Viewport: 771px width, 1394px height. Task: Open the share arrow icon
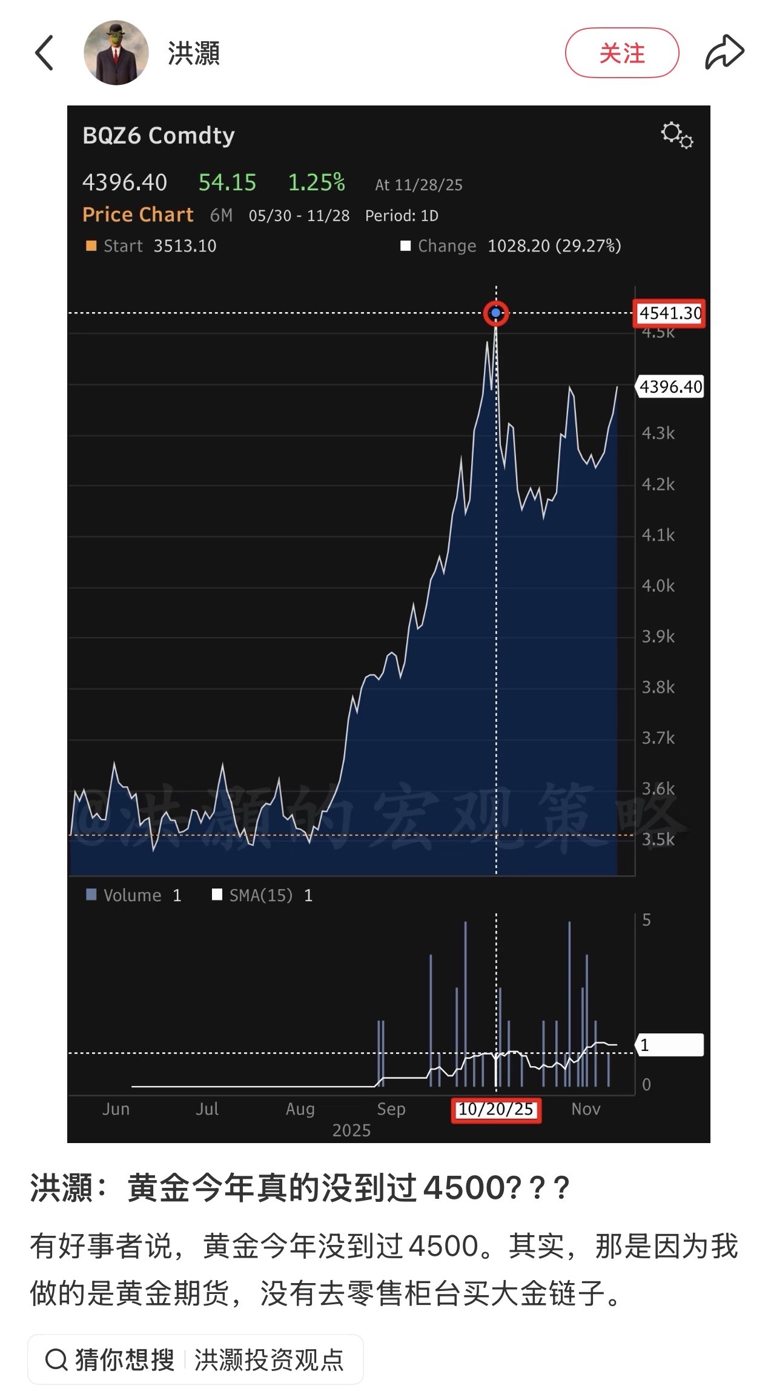(724, 53)
